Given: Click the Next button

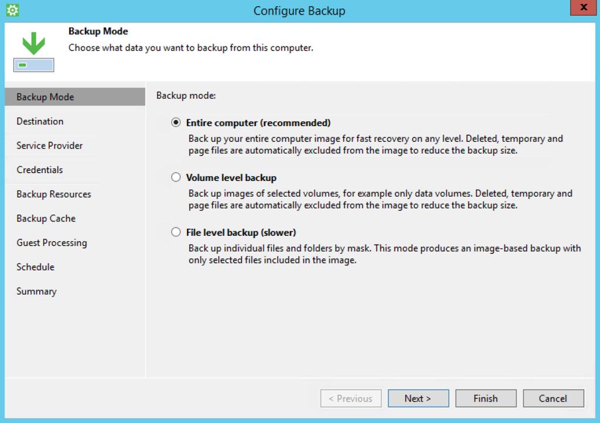Looking at the screenshot, I should (418, 398).
